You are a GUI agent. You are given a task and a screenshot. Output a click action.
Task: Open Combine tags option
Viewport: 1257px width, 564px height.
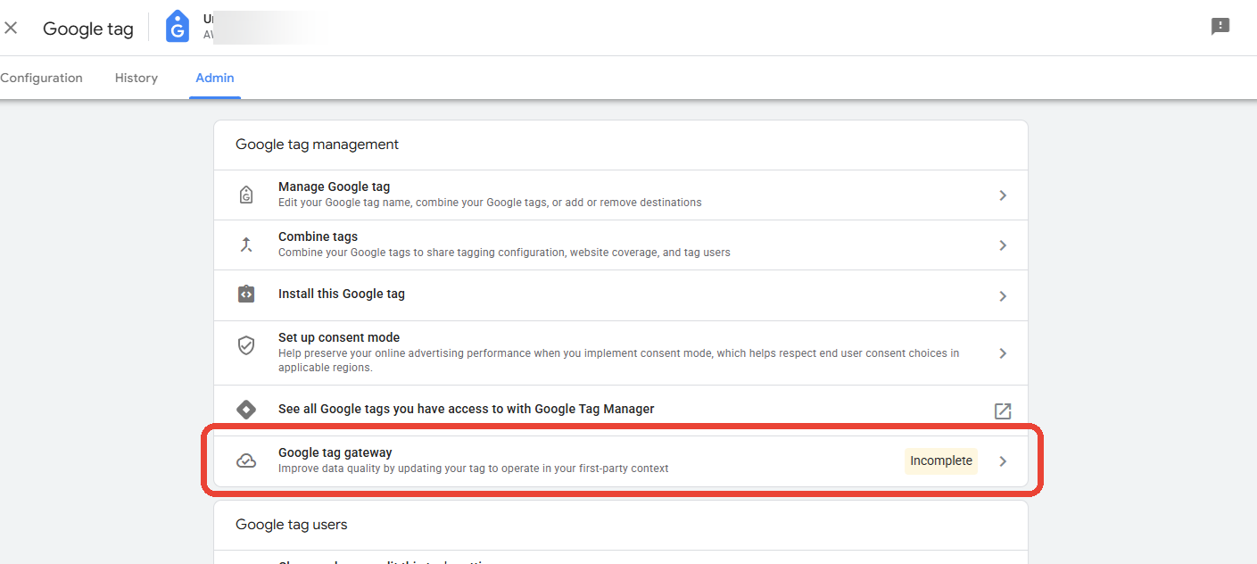pos(621,245)
